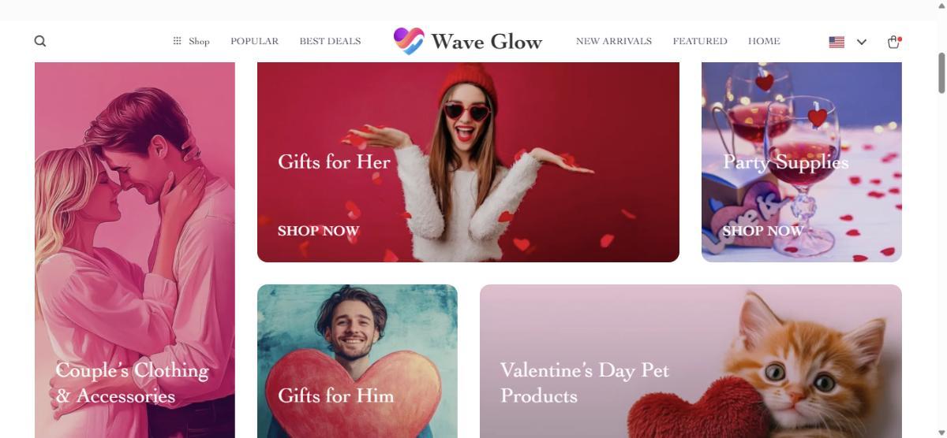The image size is (947, 438).
Task: Open Couple's Clothing & Accessories banner
Action: click(x=135, y=250)
